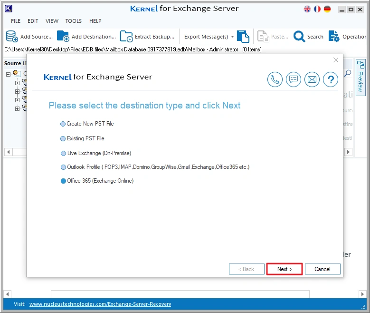Expand the third child node in source tree

coord(17,100)
